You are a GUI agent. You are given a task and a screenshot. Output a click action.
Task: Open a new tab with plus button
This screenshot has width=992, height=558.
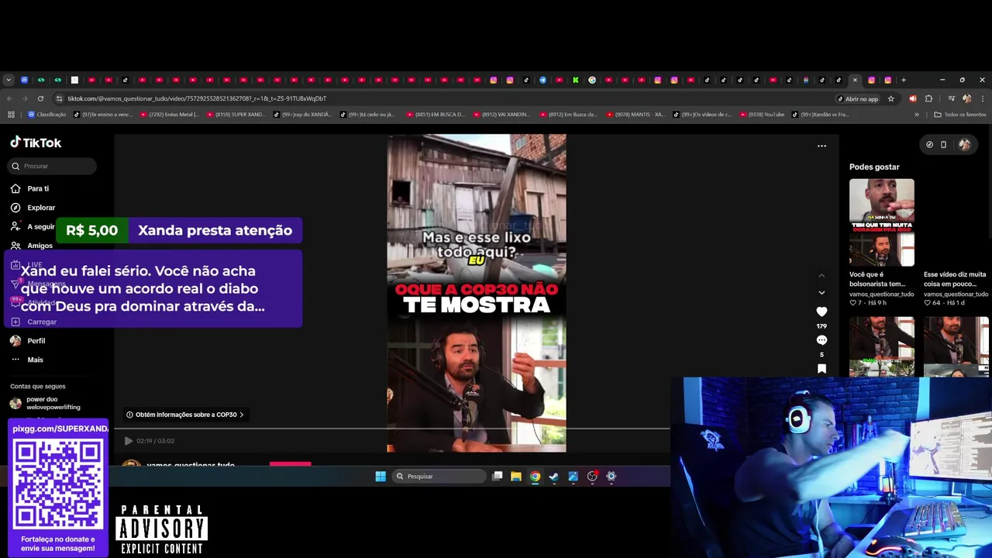coord(903,80)
